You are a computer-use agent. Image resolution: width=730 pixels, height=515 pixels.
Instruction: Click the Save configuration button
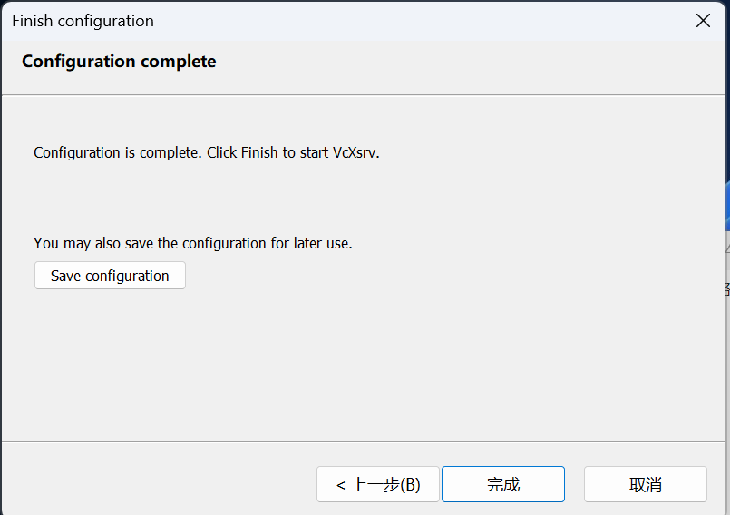pyautogui.click(x=110, y=276)
